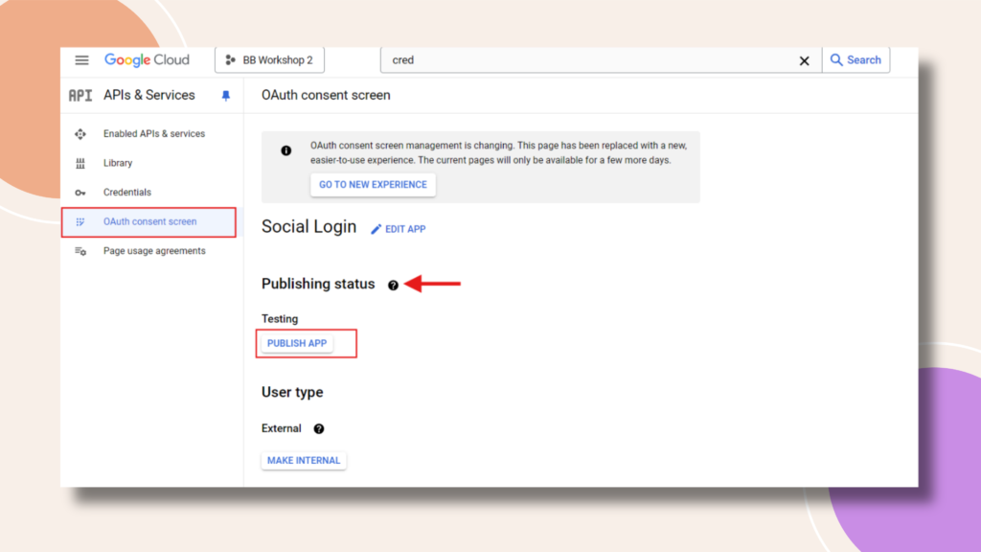Click the magnifier icon in Search button
Screen dimensions: 981x552
point(835,60)
